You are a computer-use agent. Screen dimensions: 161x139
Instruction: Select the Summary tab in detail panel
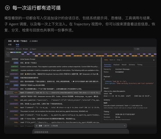108,65
